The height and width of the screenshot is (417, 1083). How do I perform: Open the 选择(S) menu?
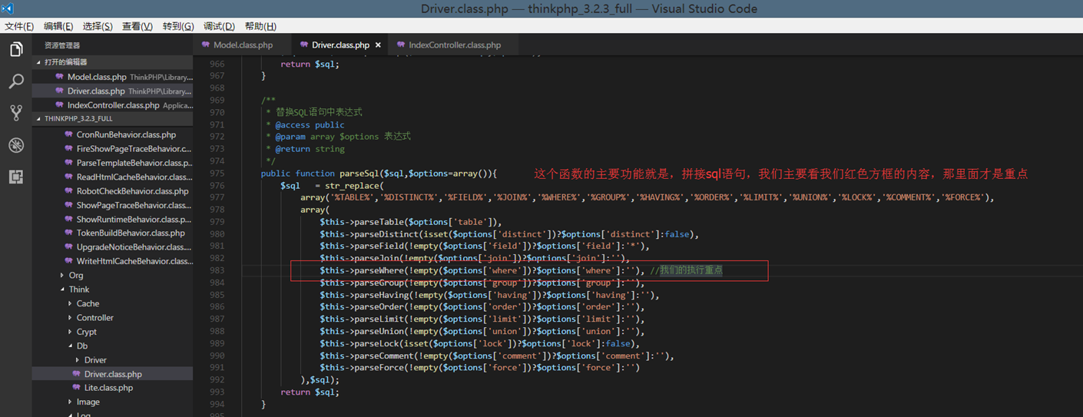click(x=98, y=26)
